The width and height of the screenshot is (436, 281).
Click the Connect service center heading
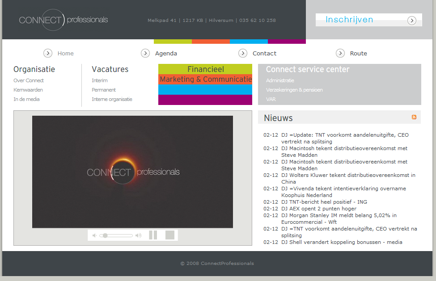point(308,69)
